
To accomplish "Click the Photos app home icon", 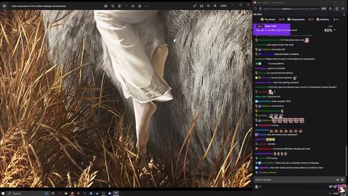I will click(4, 6).
